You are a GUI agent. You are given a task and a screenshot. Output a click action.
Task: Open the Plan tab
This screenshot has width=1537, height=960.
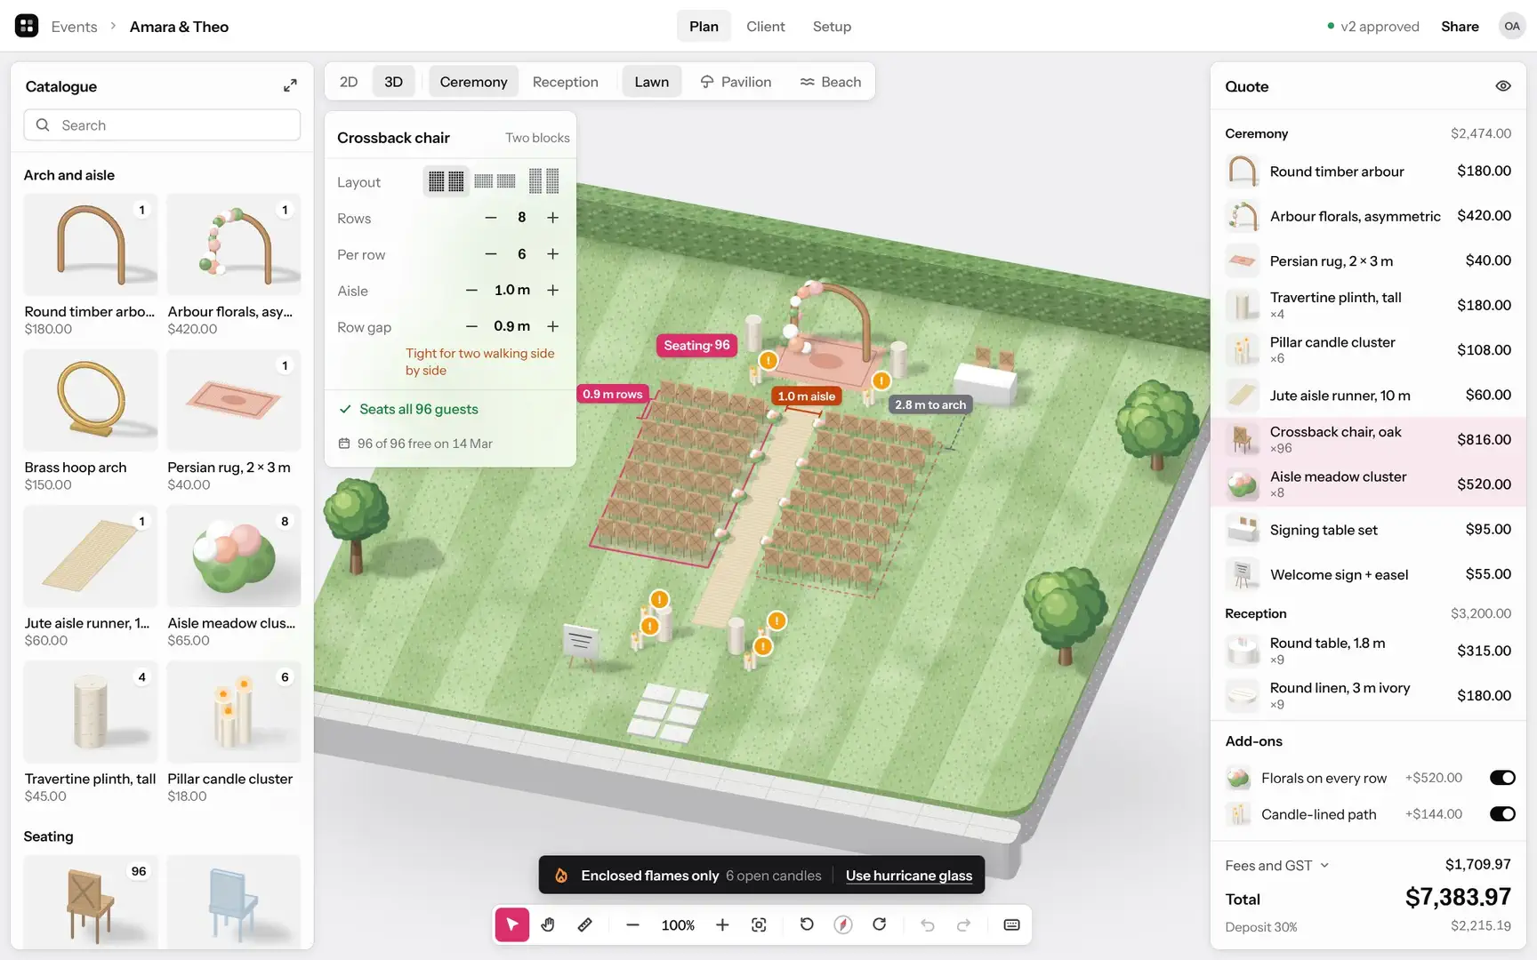point(704,27)
